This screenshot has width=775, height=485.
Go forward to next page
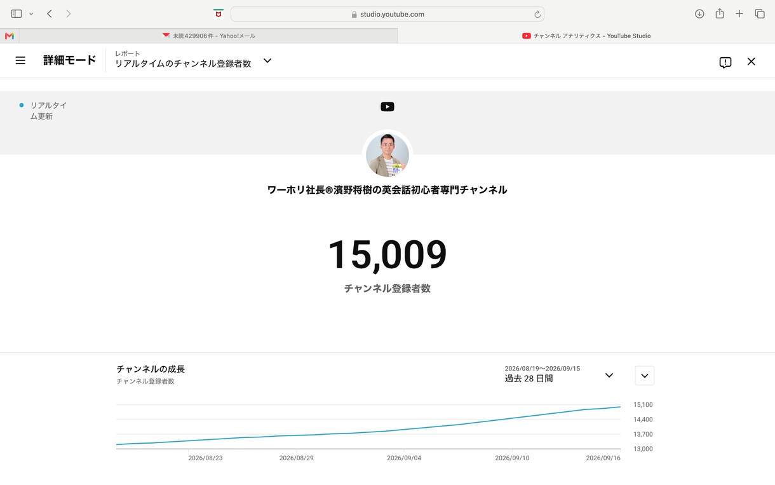pos(69,14)
